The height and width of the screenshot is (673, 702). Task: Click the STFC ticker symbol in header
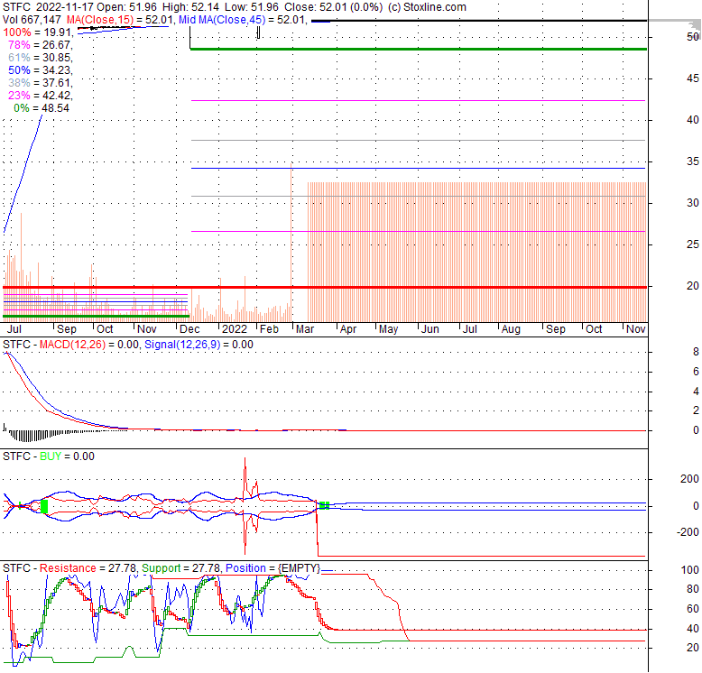pyautogui.click(x=17, y=7)
